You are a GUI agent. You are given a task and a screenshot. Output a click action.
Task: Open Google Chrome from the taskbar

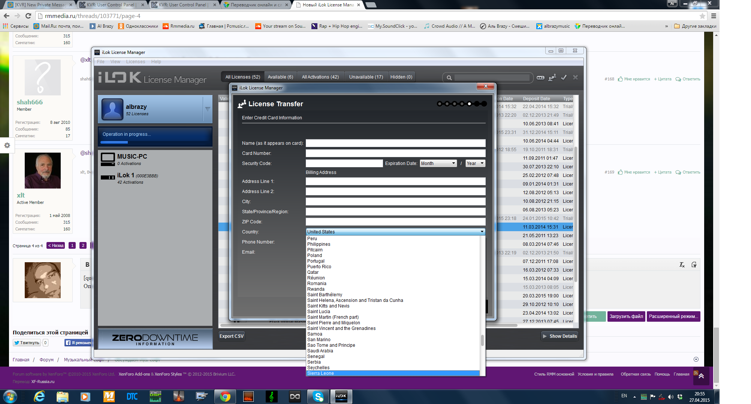pyautogui.click(x=225, y=396)
